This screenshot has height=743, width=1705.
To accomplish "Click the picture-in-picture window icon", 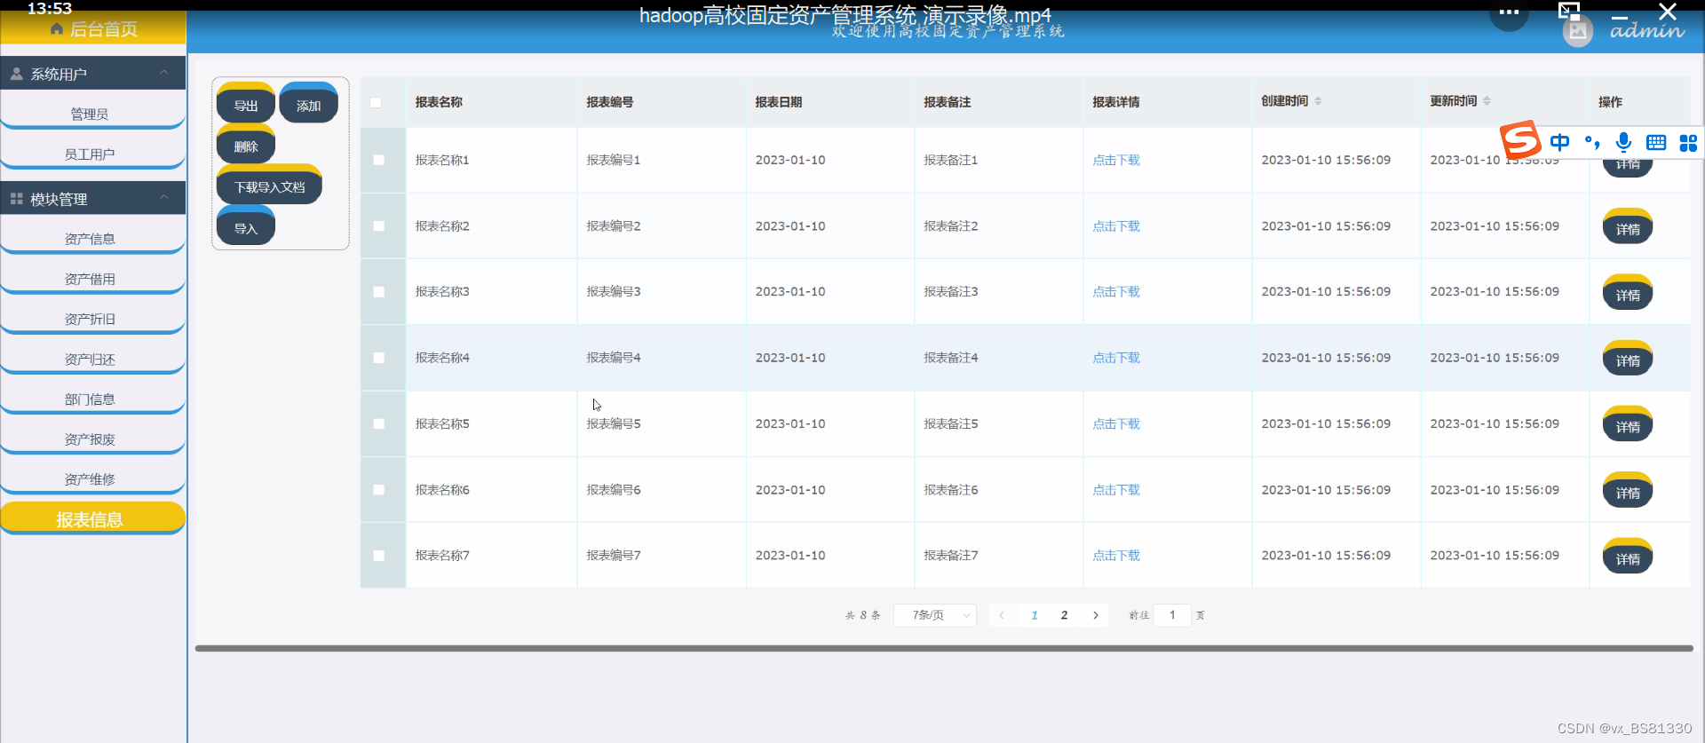I will [1569, 11].
